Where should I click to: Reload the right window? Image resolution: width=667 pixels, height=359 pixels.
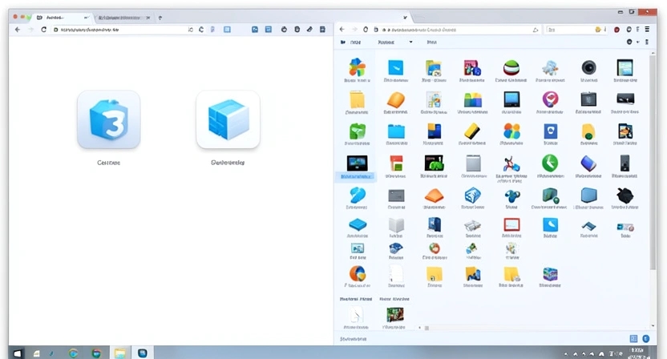[366, 30]
